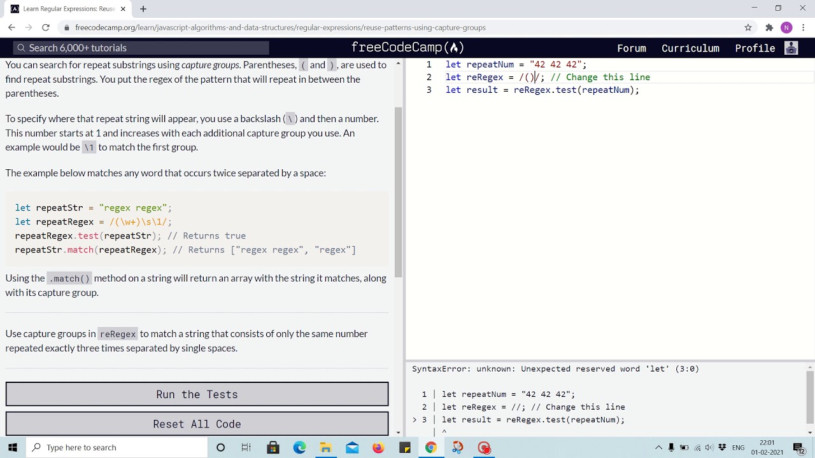This screenshot has height=458, width=815.
Task: Go forward in Chrome
Action: (29, 27)
